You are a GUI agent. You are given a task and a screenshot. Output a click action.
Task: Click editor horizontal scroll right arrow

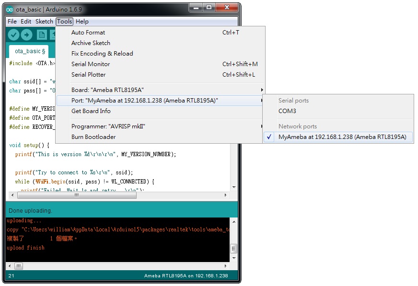click(225, 195)
